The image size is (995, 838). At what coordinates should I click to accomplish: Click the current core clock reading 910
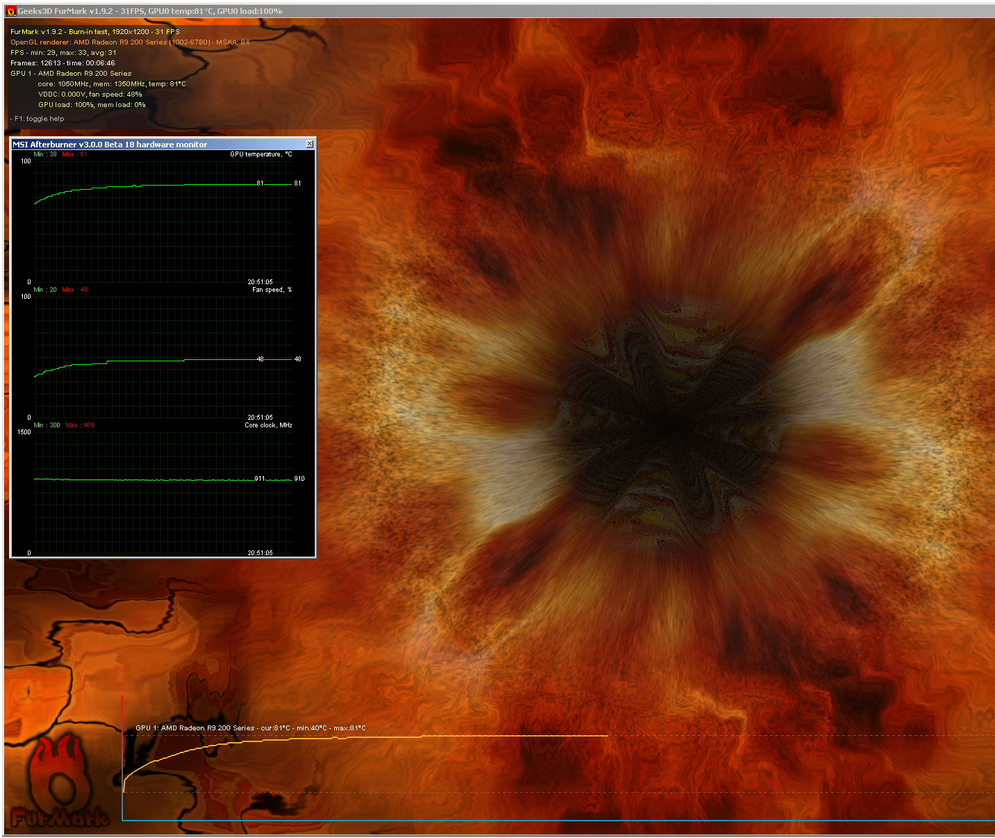(299, 479)
